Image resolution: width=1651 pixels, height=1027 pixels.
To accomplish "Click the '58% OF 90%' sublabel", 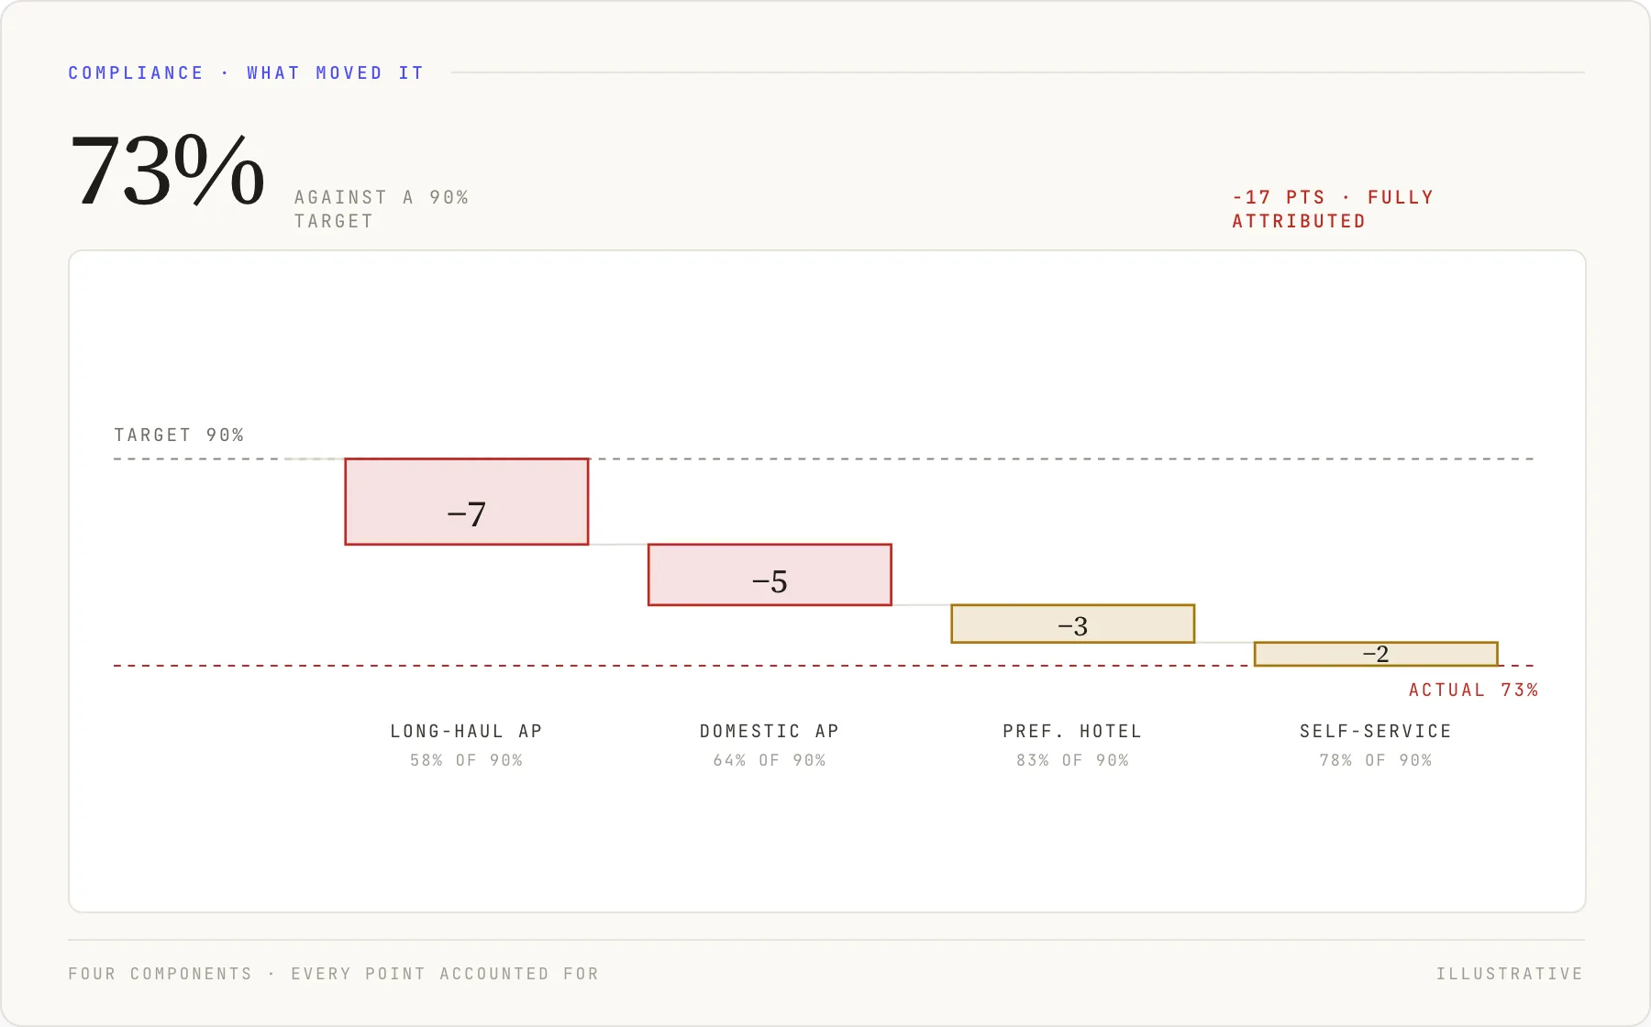I will (x=466, y=760).
